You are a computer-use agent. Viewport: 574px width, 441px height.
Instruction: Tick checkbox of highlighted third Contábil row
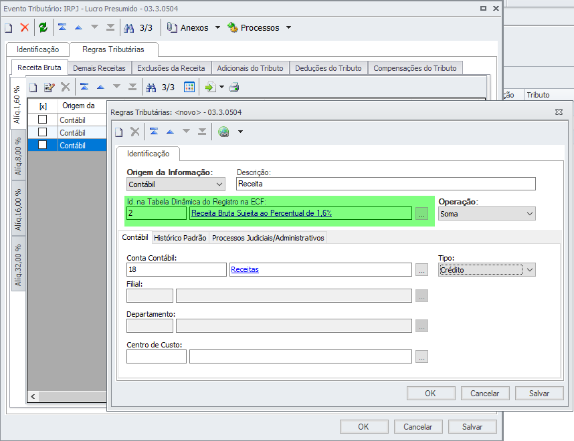(42, 145)
